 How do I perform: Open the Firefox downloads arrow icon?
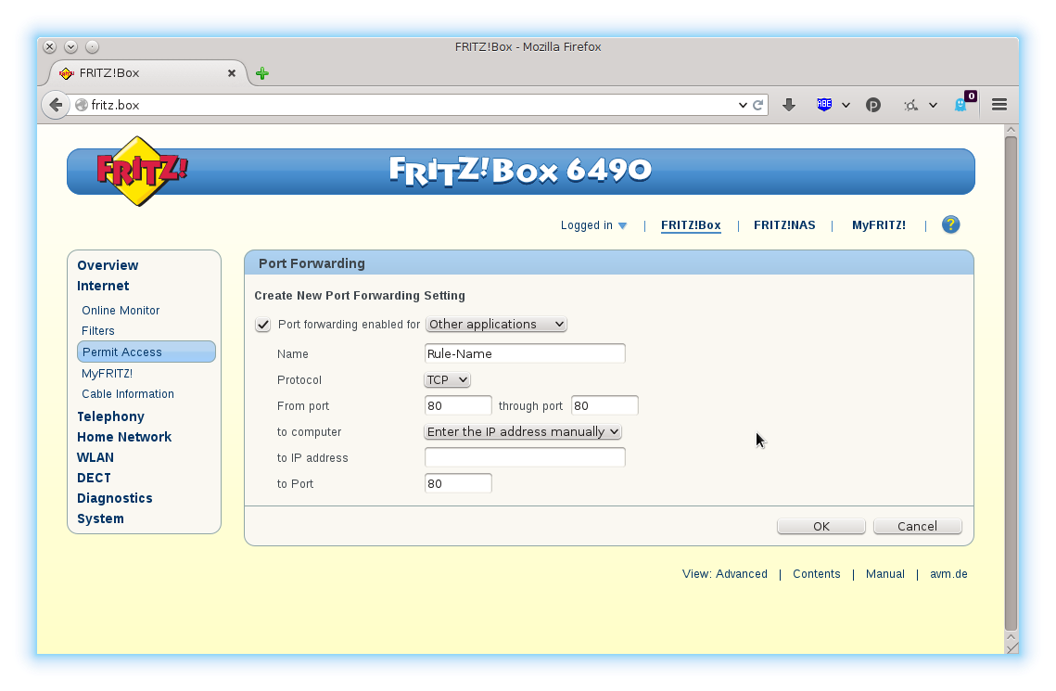click(789, 104)
